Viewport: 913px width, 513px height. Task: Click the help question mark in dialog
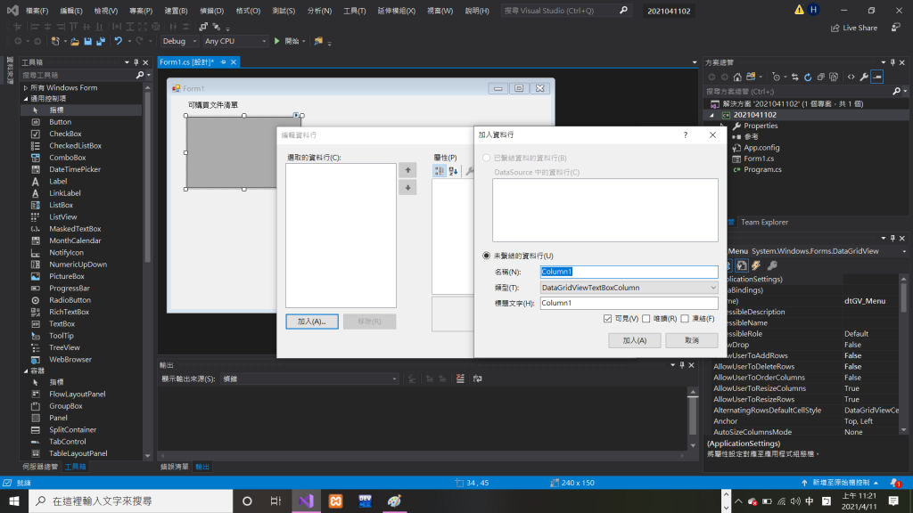pos(686,135)
